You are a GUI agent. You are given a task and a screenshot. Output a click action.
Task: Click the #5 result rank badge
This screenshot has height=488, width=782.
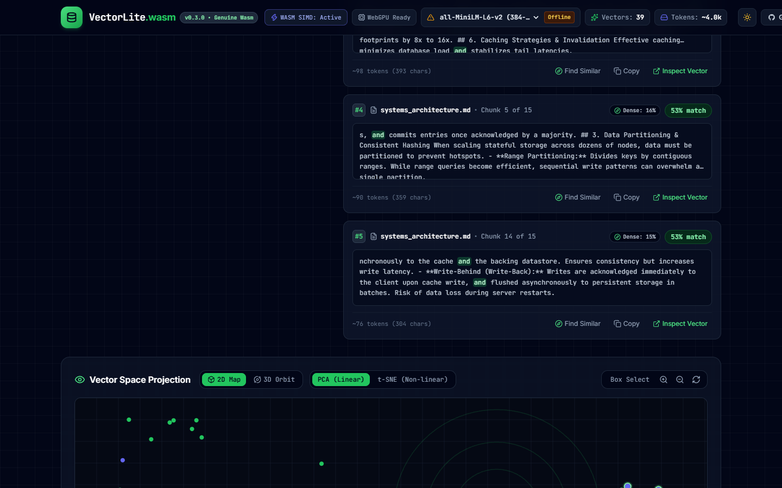tap(359, 236)
